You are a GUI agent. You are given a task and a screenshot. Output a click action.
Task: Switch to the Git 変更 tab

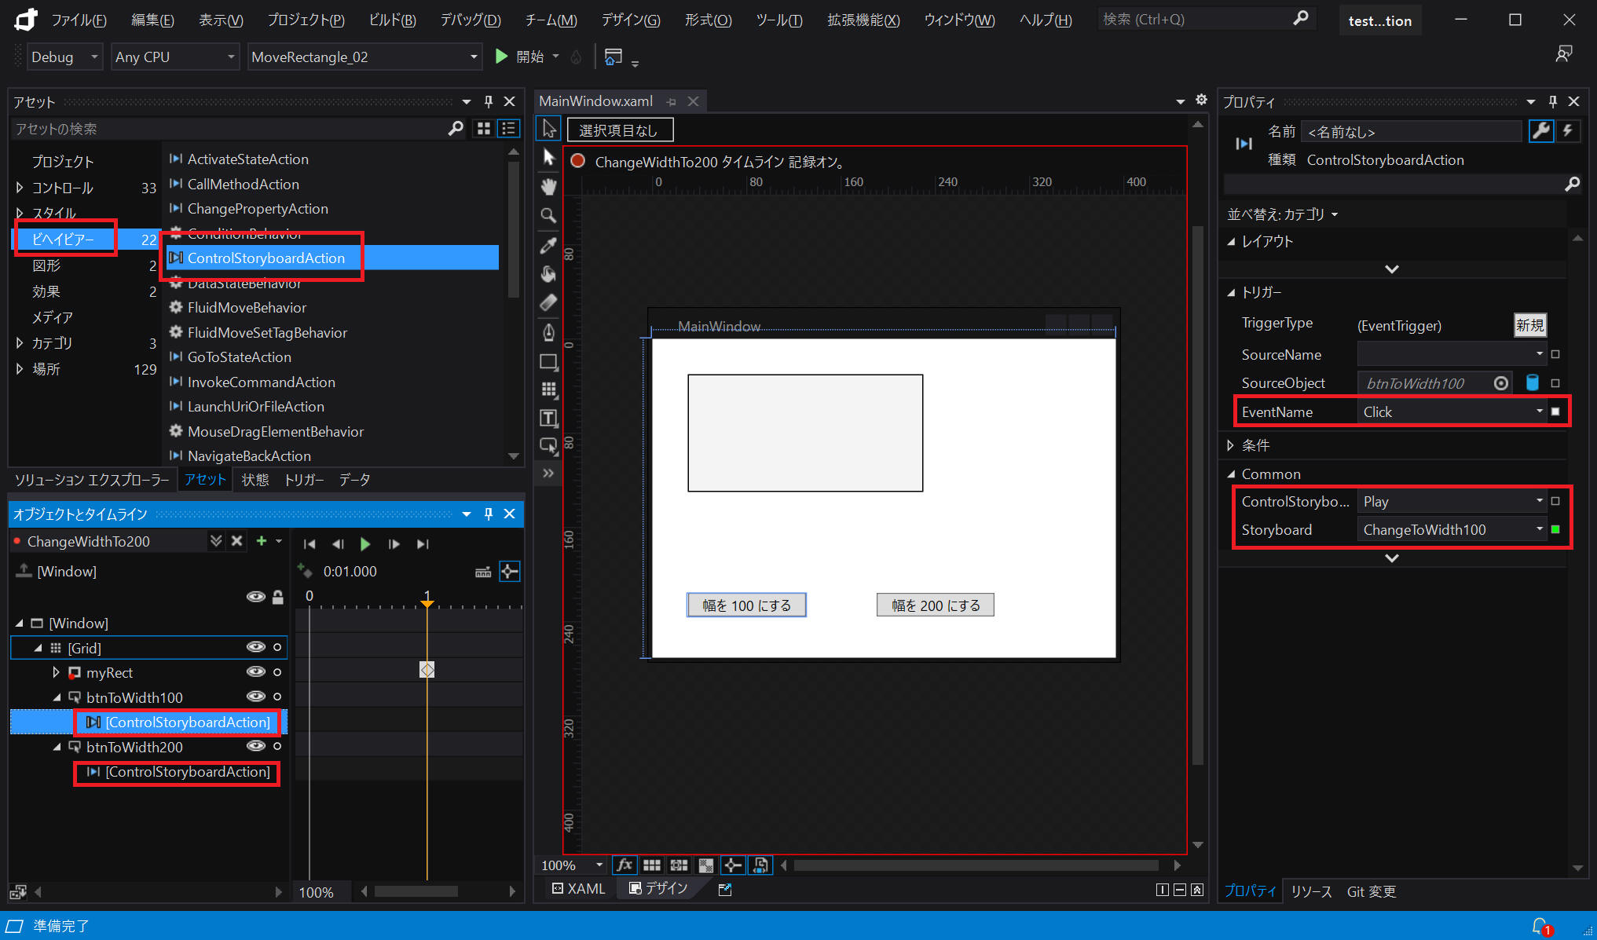coord(1372,891)
